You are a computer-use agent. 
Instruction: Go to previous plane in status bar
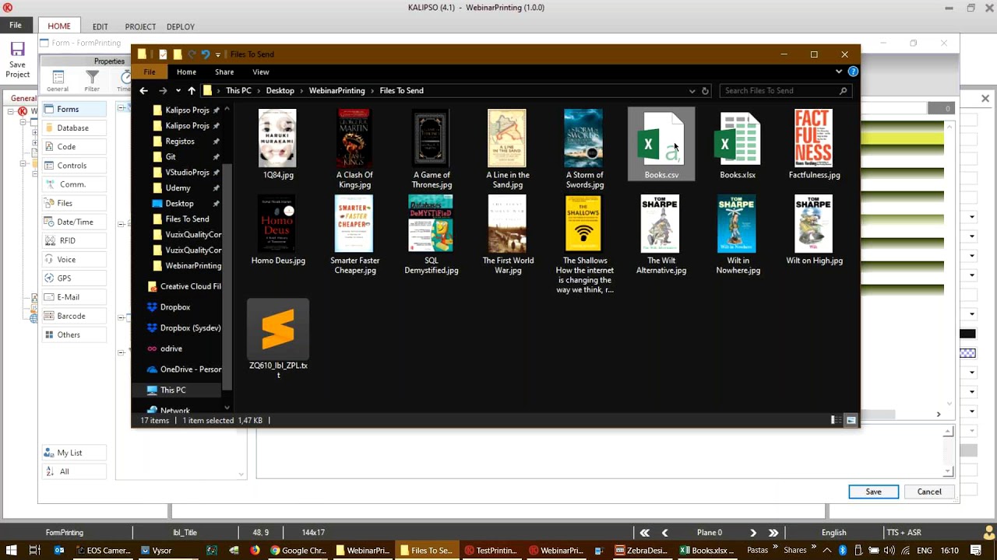click(x=664, y=533)
